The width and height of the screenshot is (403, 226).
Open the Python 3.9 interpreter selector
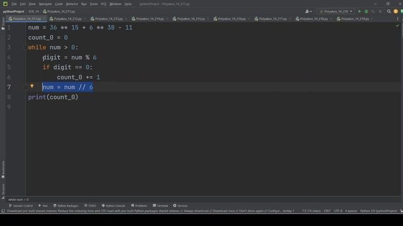[x=378, y=211]
